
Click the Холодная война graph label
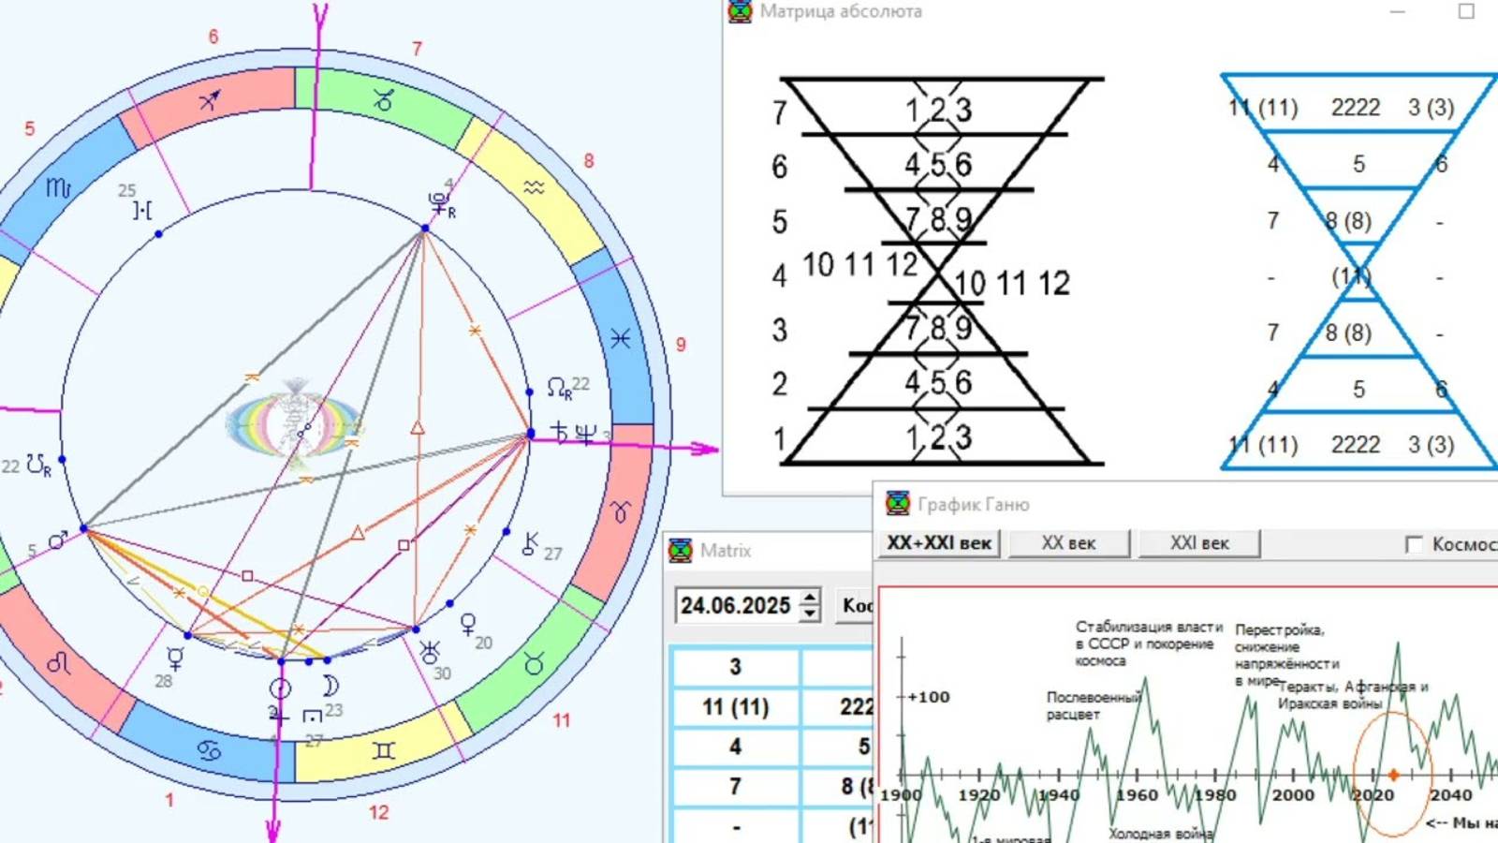coord(1161,834)
